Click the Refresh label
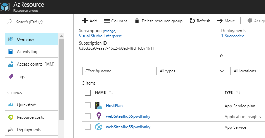This screenshot has width=265, height=138. [203, 21]
